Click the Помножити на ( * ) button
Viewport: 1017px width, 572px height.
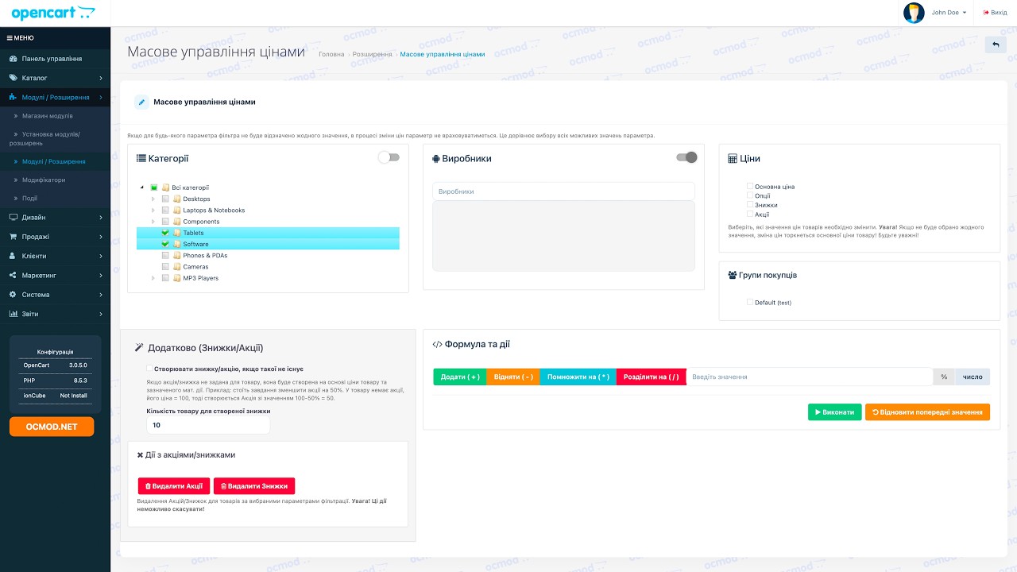(x=578, y=377)
